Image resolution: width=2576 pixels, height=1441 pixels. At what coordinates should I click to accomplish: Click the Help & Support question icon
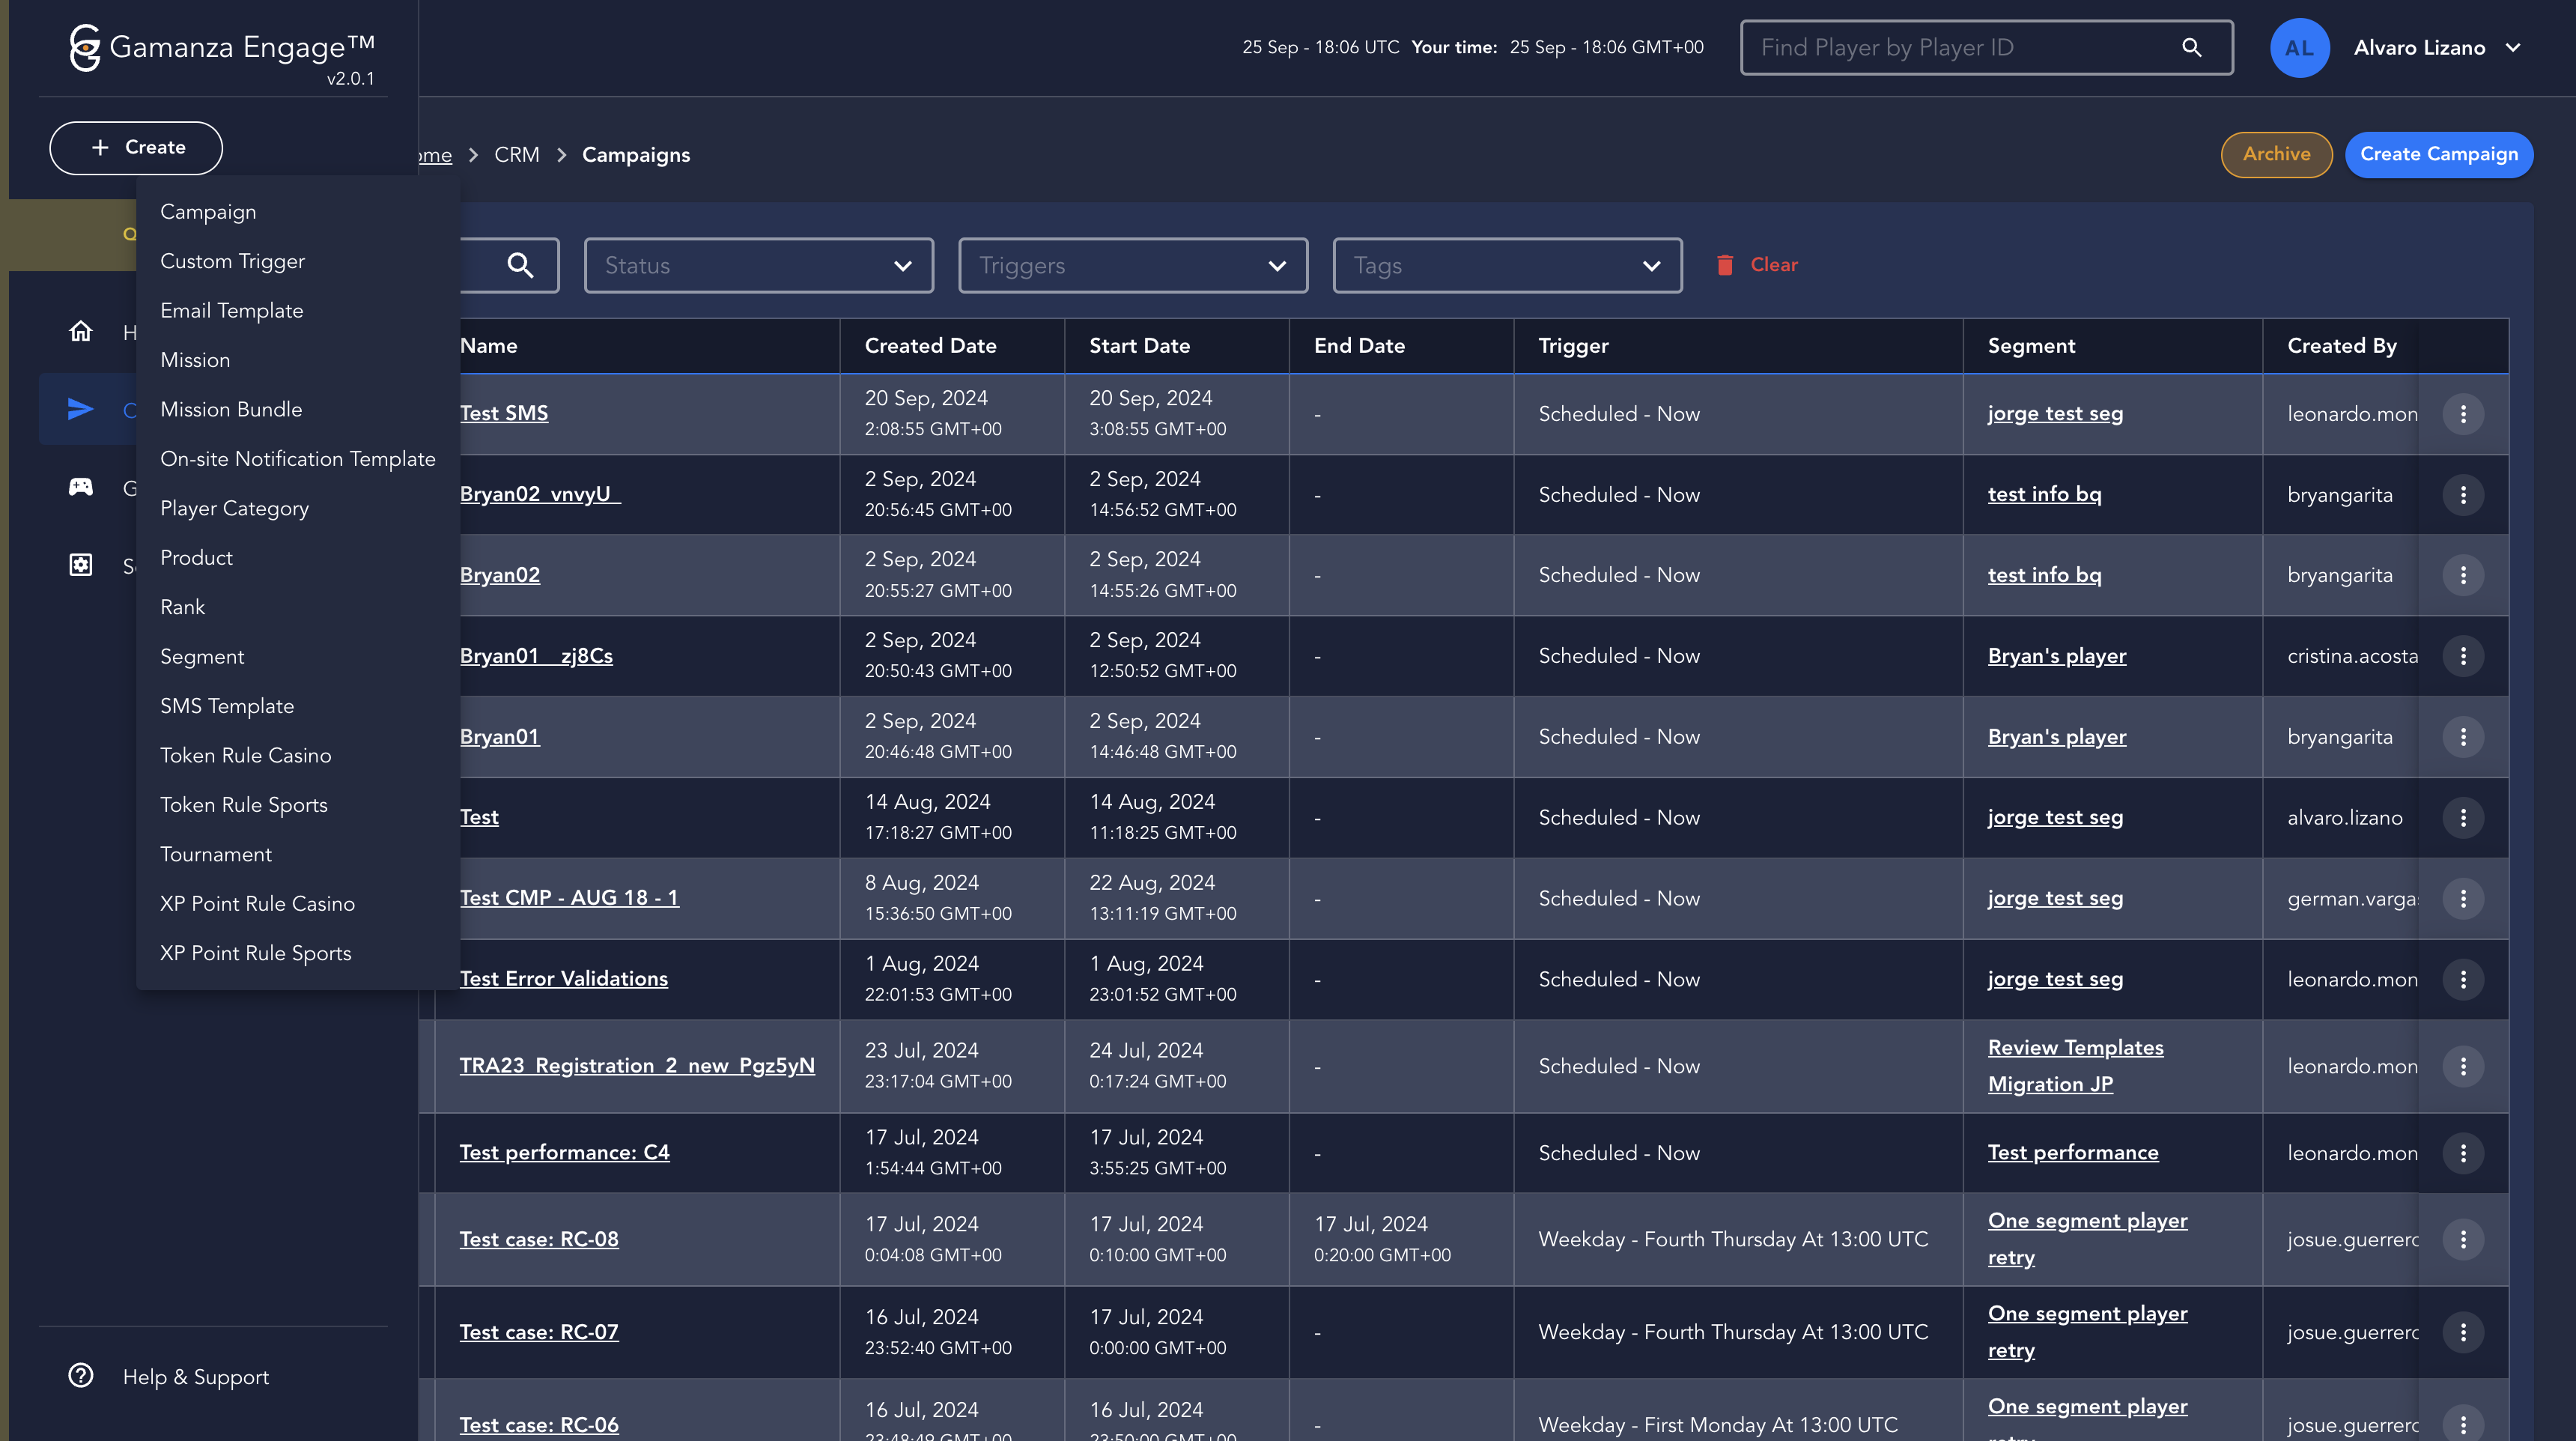[81, 1376]
